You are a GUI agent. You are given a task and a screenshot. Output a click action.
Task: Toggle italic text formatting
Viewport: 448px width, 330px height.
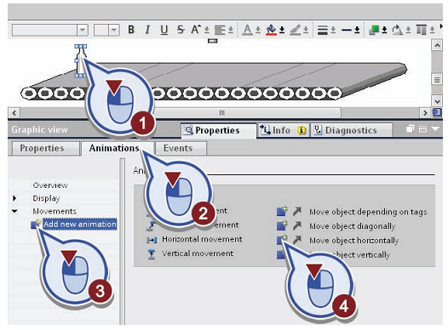point(147,30)
